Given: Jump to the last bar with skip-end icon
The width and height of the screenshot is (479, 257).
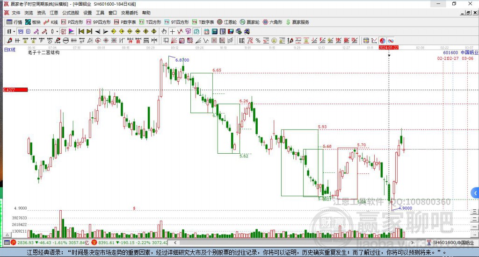Looking at the screenshot, I should pyautogui.click(x=89, y=31).
